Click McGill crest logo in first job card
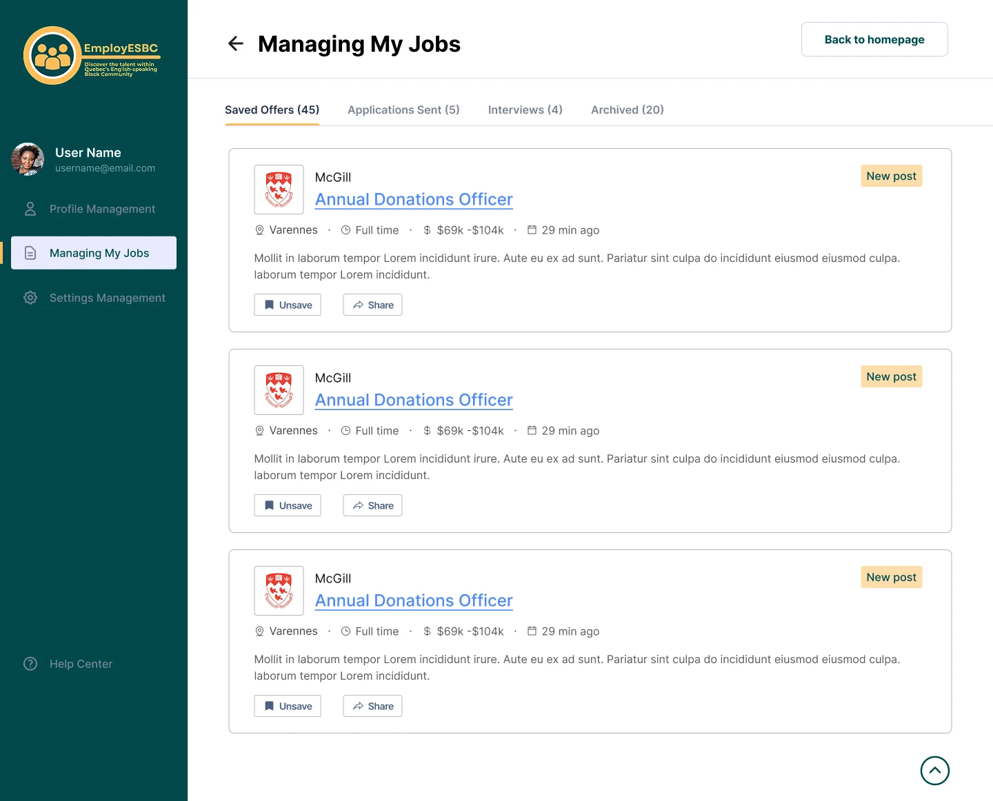Screen dimensions: 993x801 click(x=279, y=190)
